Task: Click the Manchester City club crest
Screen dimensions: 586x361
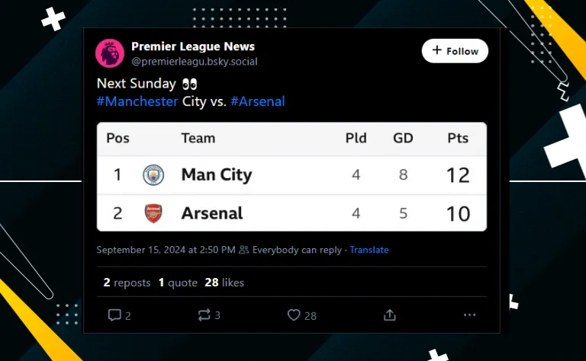Action: point(153,175)
